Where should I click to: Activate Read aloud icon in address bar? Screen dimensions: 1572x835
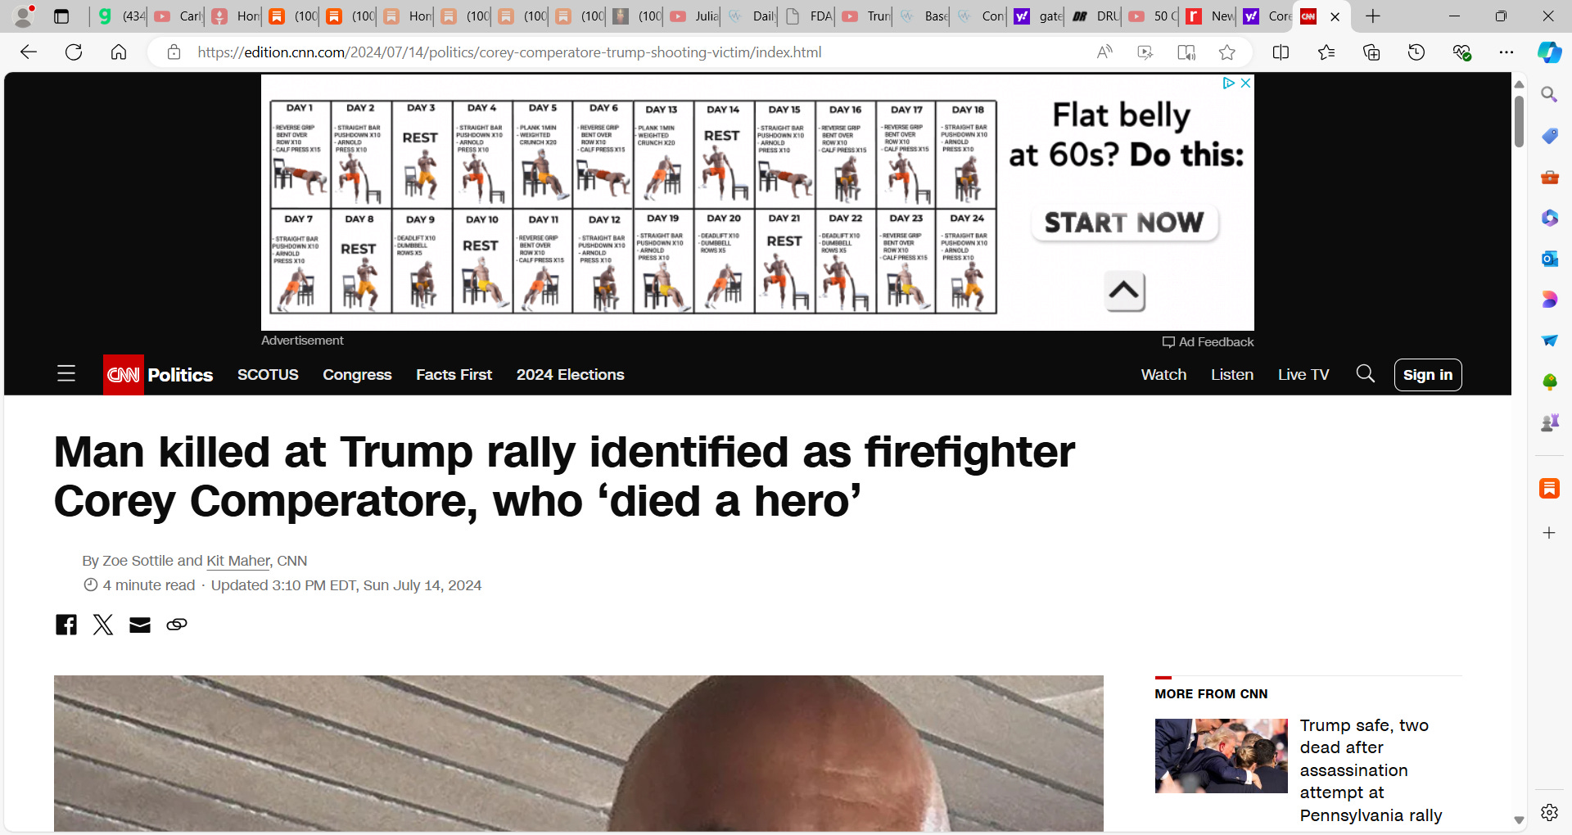coord(1104,52)
